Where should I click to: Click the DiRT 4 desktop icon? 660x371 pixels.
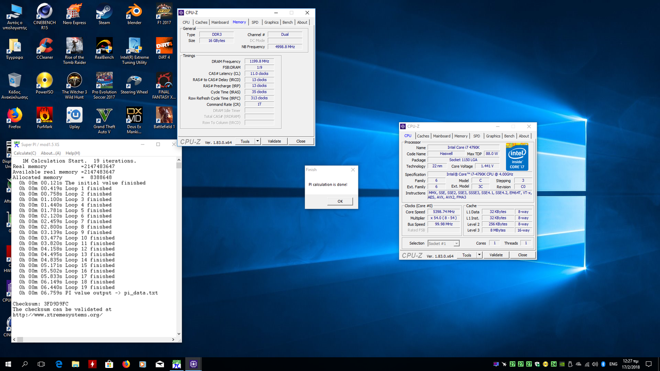pyautogui.click(x=164, y=49)
